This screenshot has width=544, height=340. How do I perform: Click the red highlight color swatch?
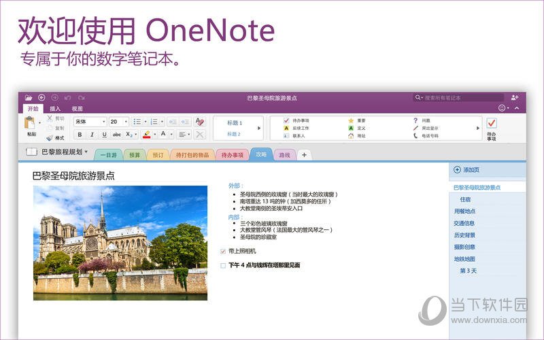[x=147, y=135]
